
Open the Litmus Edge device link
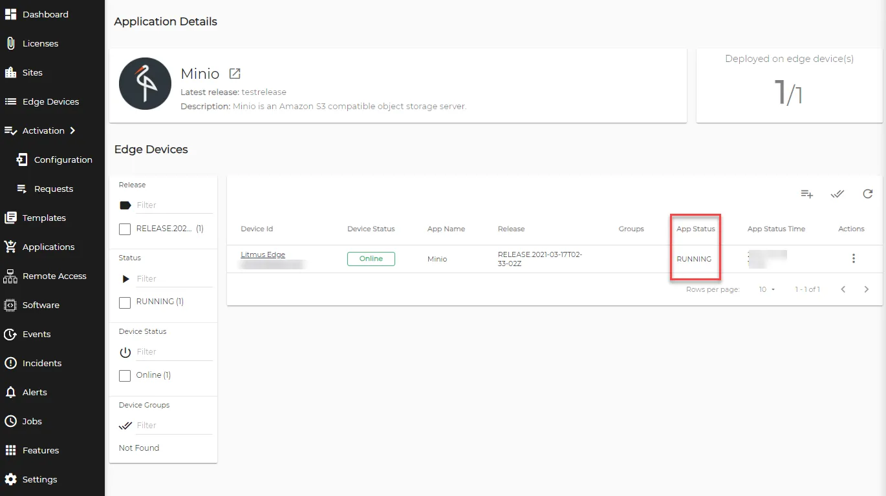[263, 254]
